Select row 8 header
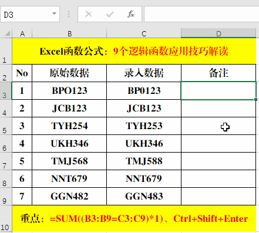Image resolution: width=259 pixels, height=233 pixels. click(6, 178)
